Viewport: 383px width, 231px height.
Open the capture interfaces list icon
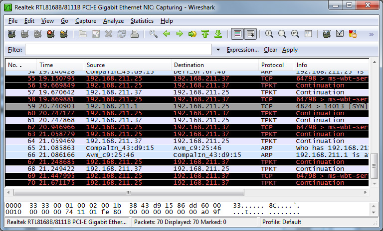(11, 34)
